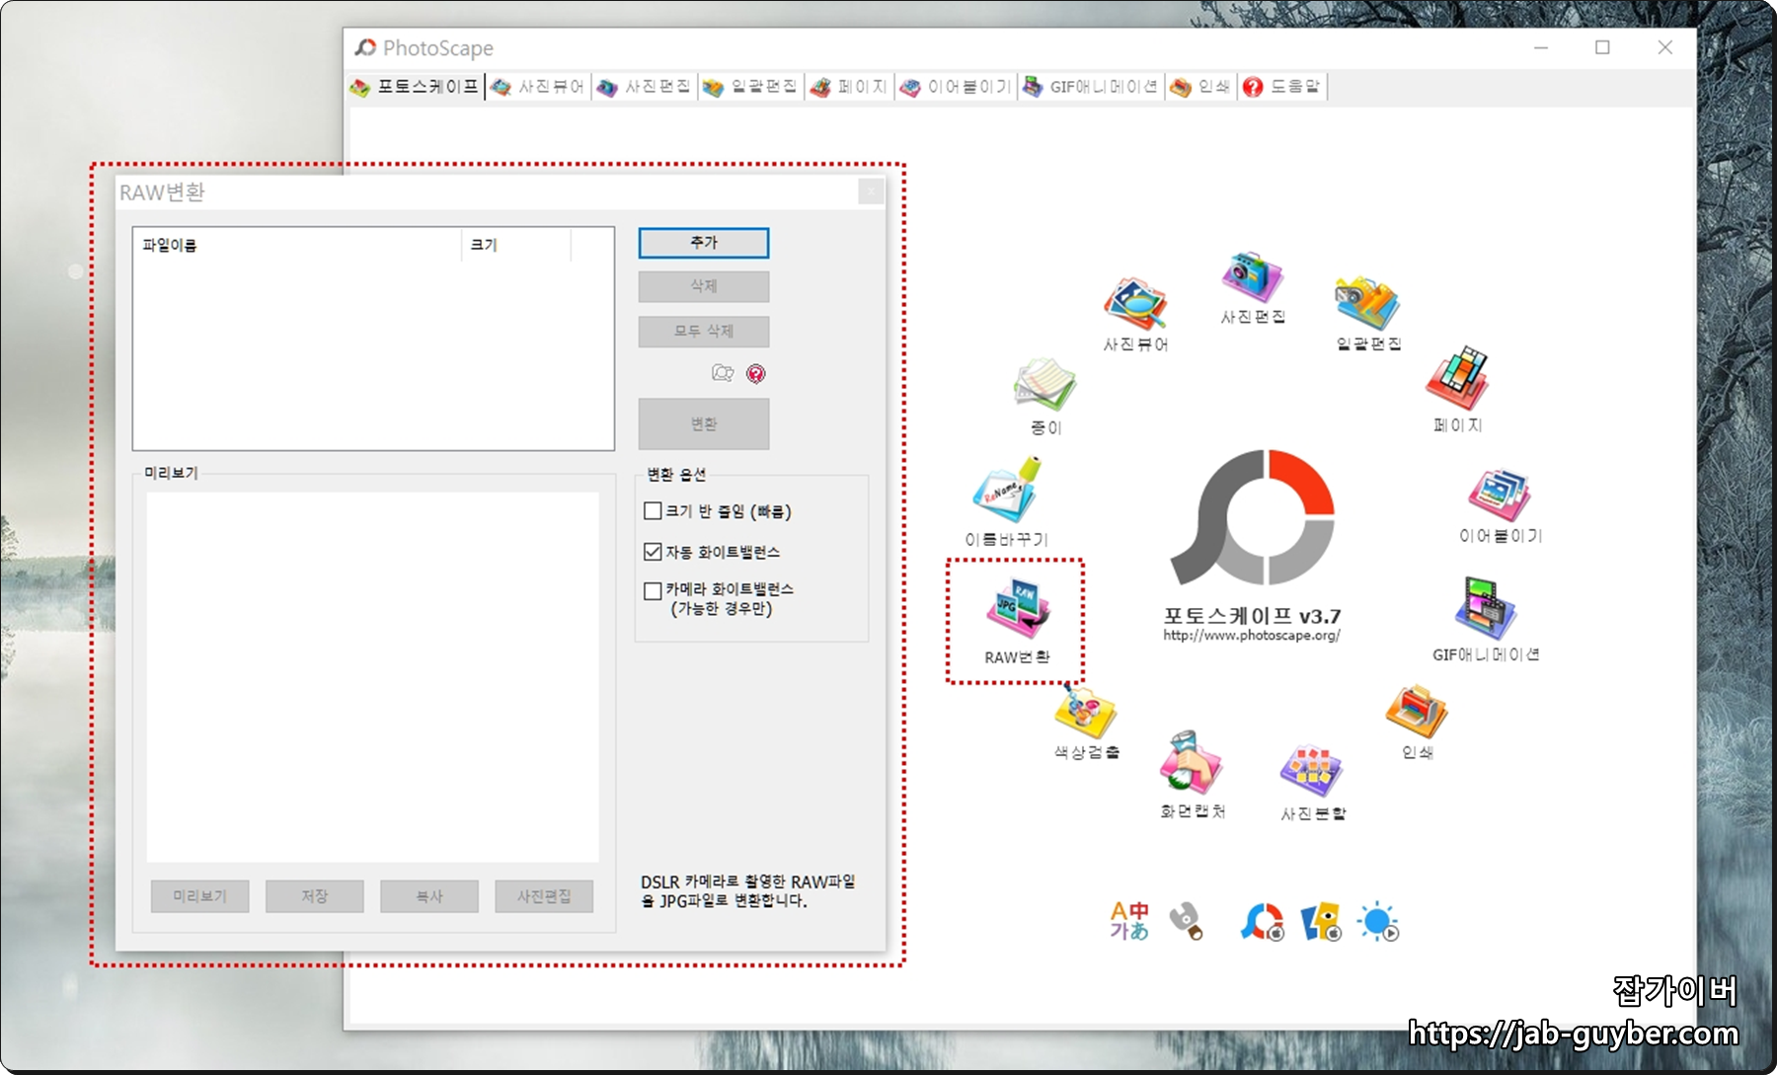Click the camera help icon in the RAW dialog

(x=723, y=373)
